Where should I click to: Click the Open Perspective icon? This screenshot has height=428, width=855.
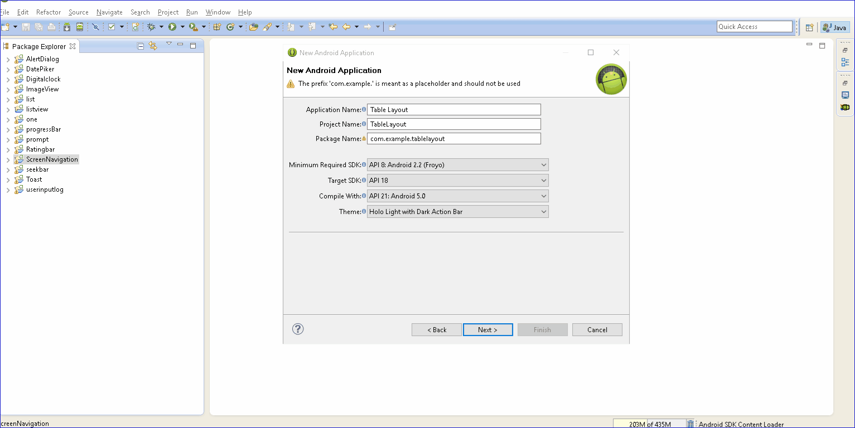click(x=809, y=27)
